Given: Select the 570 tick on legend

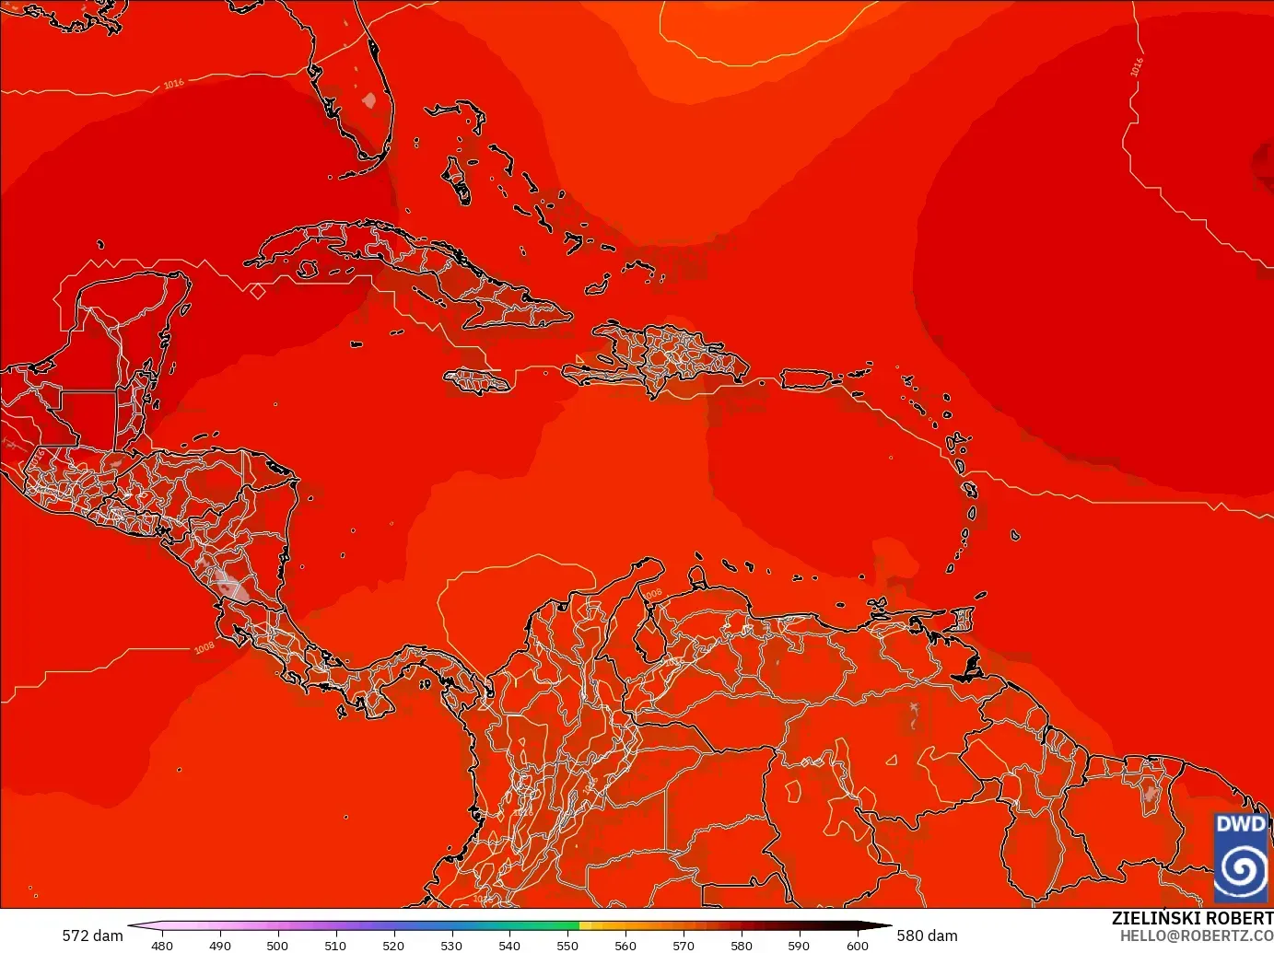Looking at the screenshot, I should click(684, 946).
